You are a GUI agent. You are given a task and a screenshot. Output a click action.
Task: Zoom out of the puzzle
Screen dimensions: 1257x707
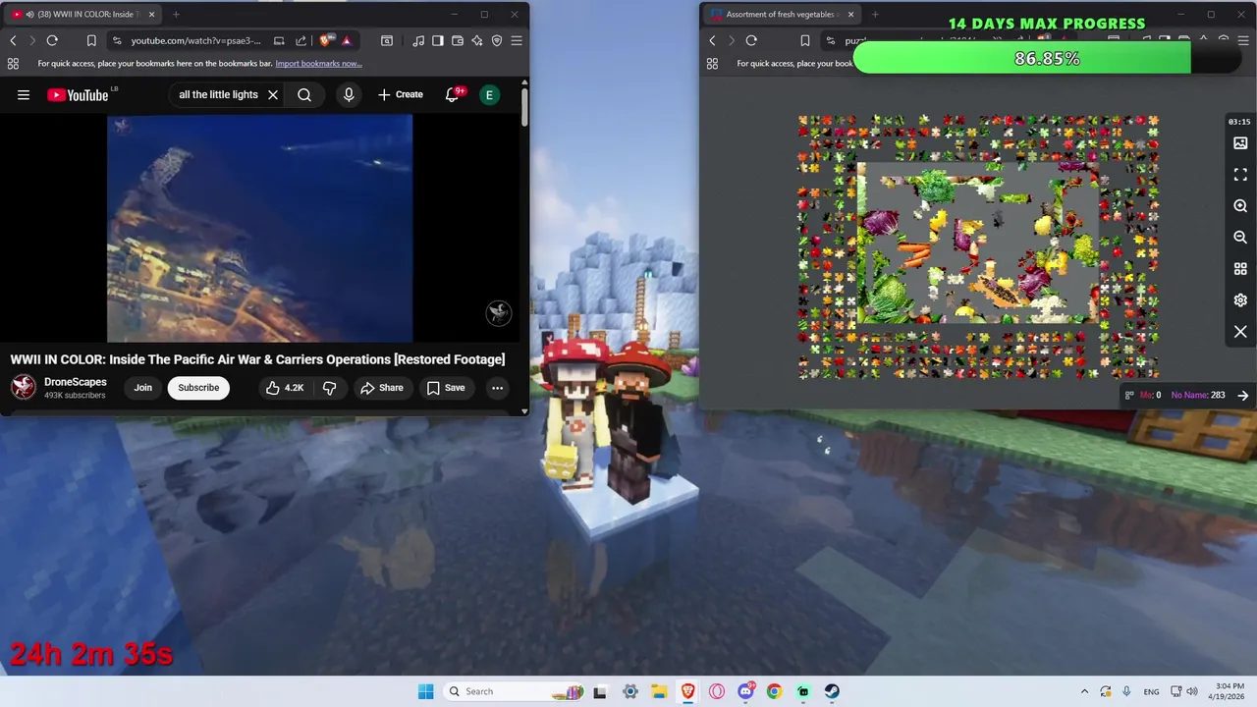pyautogui.click(x=1240, y=238)
